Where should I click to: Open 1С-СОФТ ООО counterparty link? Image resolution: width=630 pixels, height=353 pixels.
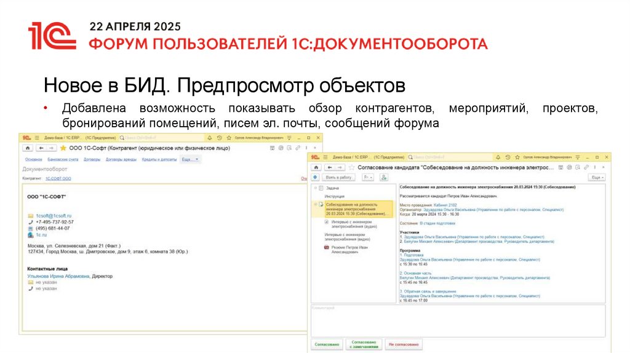pos(58,178)
